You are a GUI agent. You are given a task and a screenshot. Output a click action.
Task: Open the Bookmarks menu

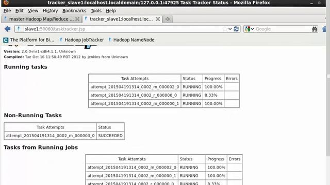(74, 11)
